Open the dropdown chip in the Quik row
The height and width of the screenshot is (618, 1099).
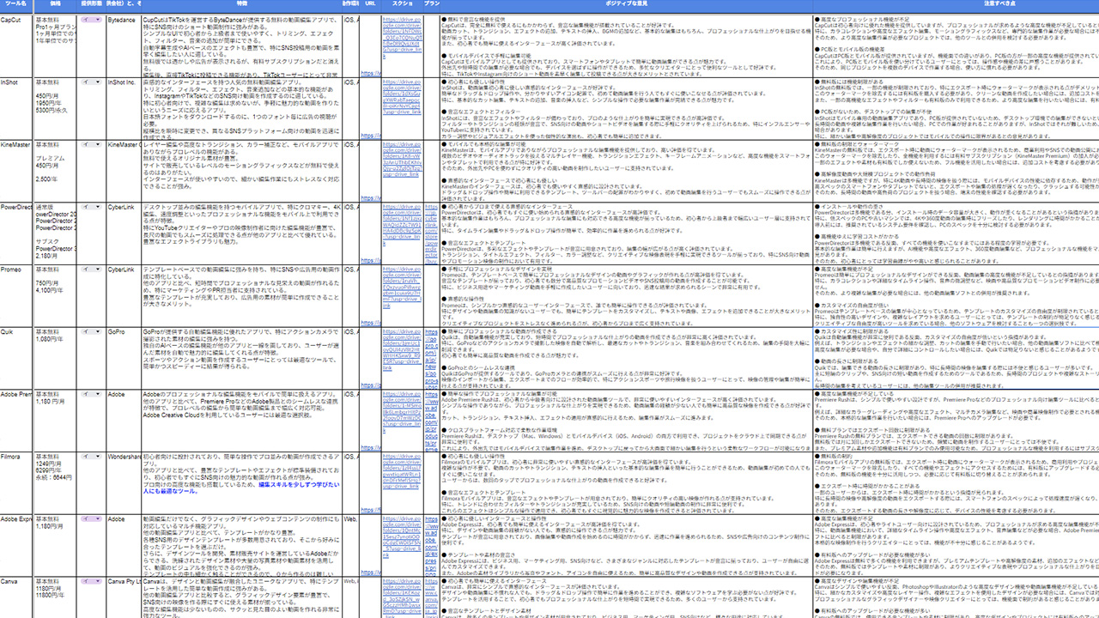[92, 332]
